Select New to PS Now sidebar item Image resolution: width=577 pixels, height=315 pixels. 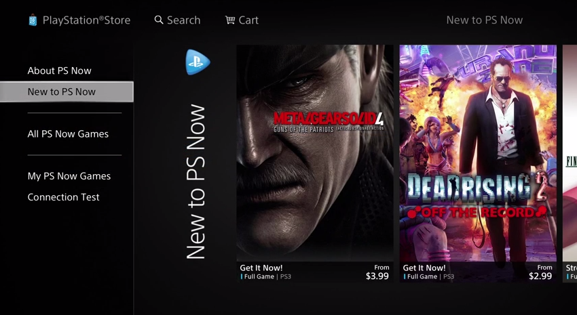click(62, 91)
